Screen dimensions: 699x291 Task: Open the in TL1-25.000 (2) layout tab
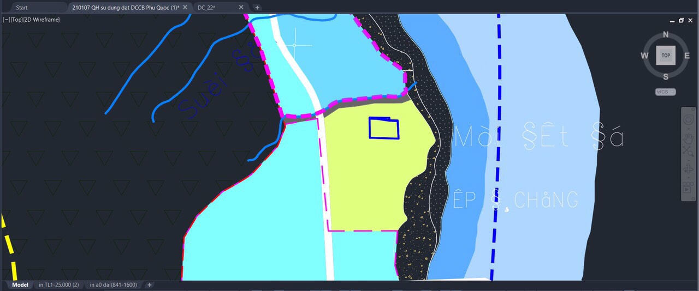coord(58,285)
